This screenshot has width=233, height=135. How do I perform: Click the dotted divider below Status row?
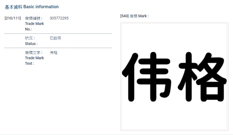pos(58,48)
